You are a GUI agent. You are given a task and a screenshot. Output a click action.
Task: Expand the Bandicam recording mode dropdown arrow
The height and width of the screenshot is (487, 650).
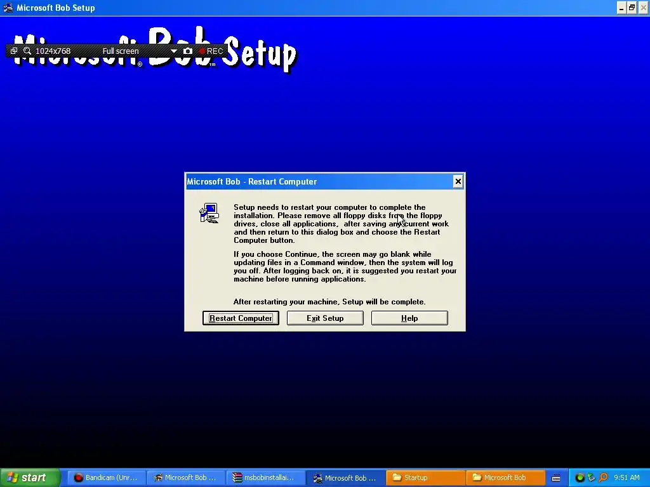174,51
